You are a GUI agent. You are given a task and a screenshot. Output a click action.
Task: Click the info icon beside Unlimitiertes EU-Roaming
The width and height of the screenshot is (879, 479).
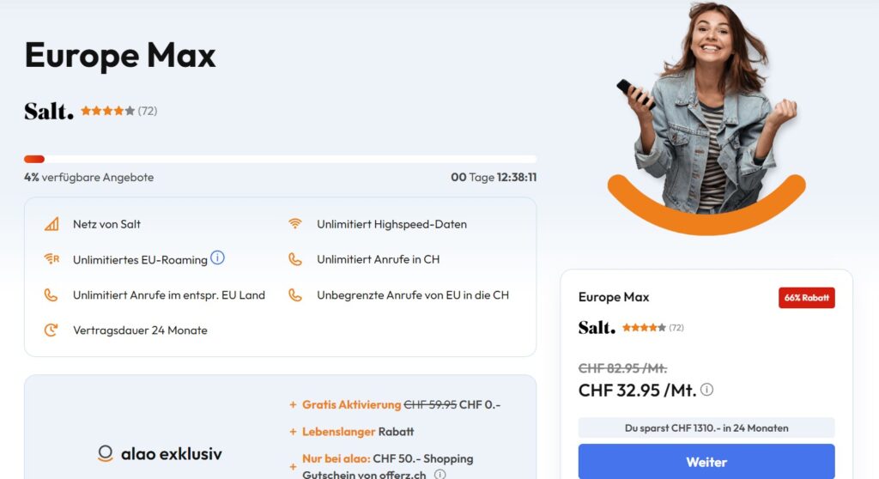[217, 258]
